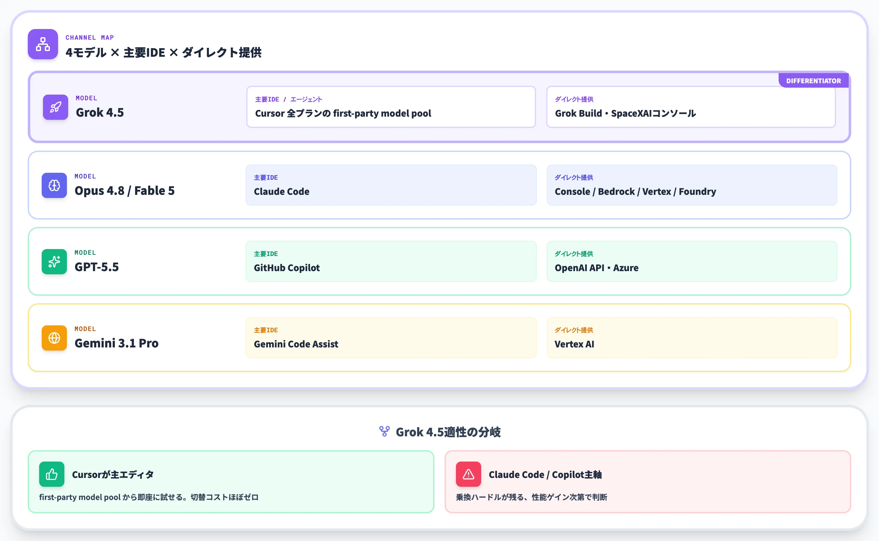The width and height of the screenshot is (879, 541).
Task: Click the Claude Code / Copilot主軸 heading
Action: [x=545, y=474]
